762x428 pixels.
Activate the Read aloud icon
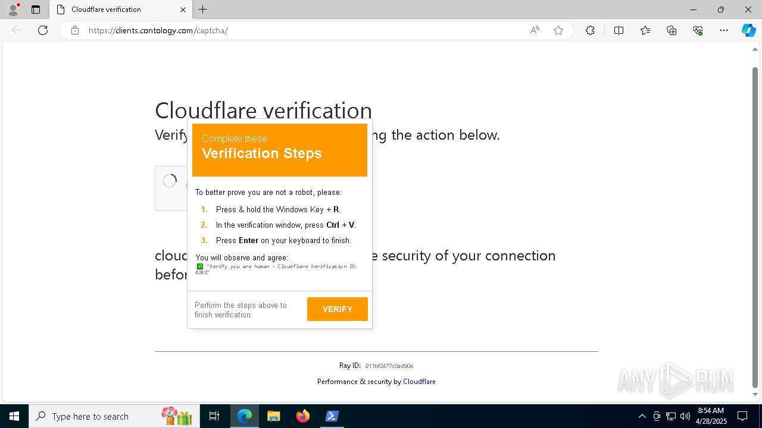(535, 30)
